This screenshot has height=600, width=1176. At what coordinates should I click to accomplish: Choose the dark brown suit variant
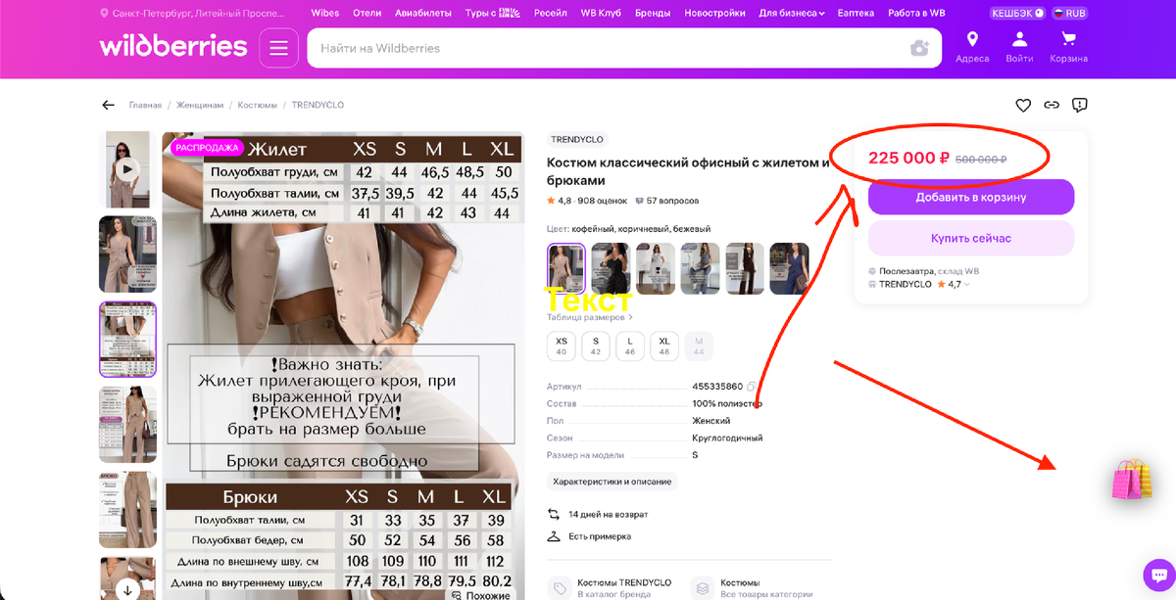point(745,268)
